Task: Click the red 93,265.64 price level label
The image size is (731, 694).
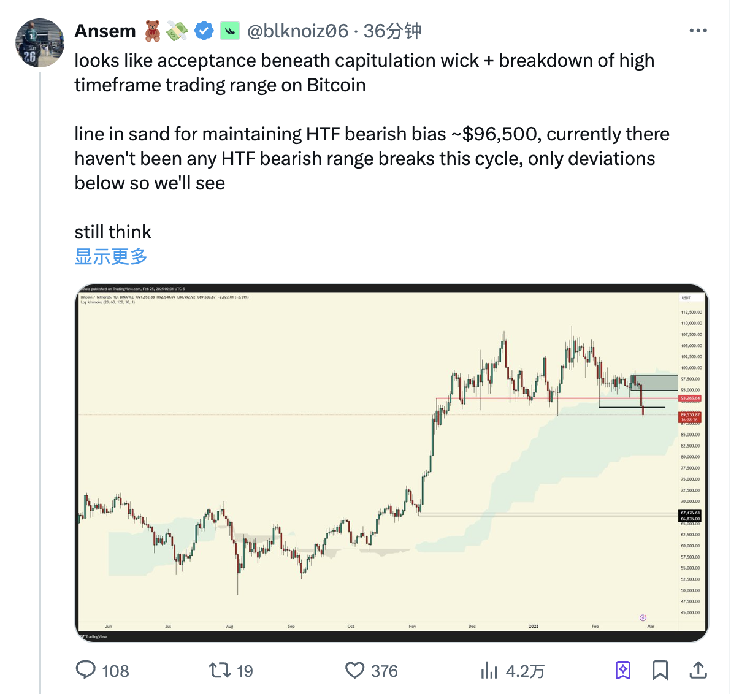Action: click(x=689, y=397)
